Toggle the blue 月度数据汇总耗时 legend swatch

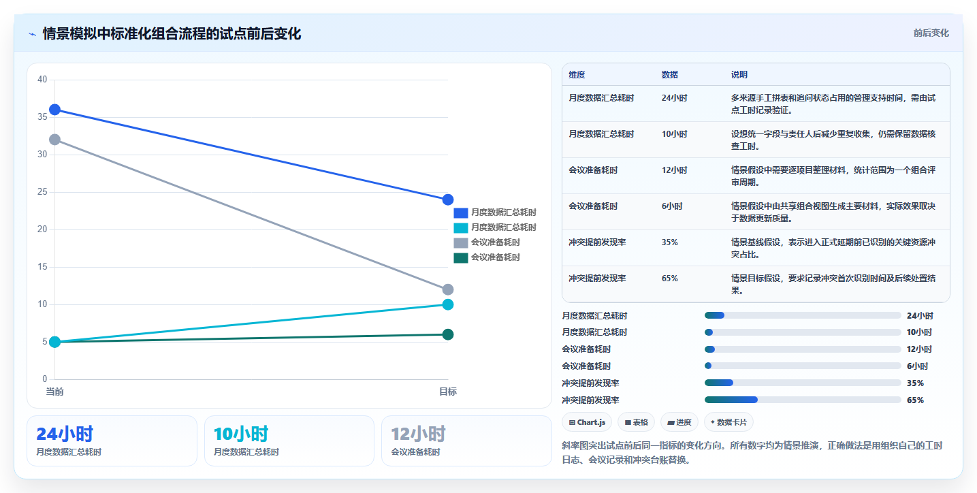coord(461,212)
